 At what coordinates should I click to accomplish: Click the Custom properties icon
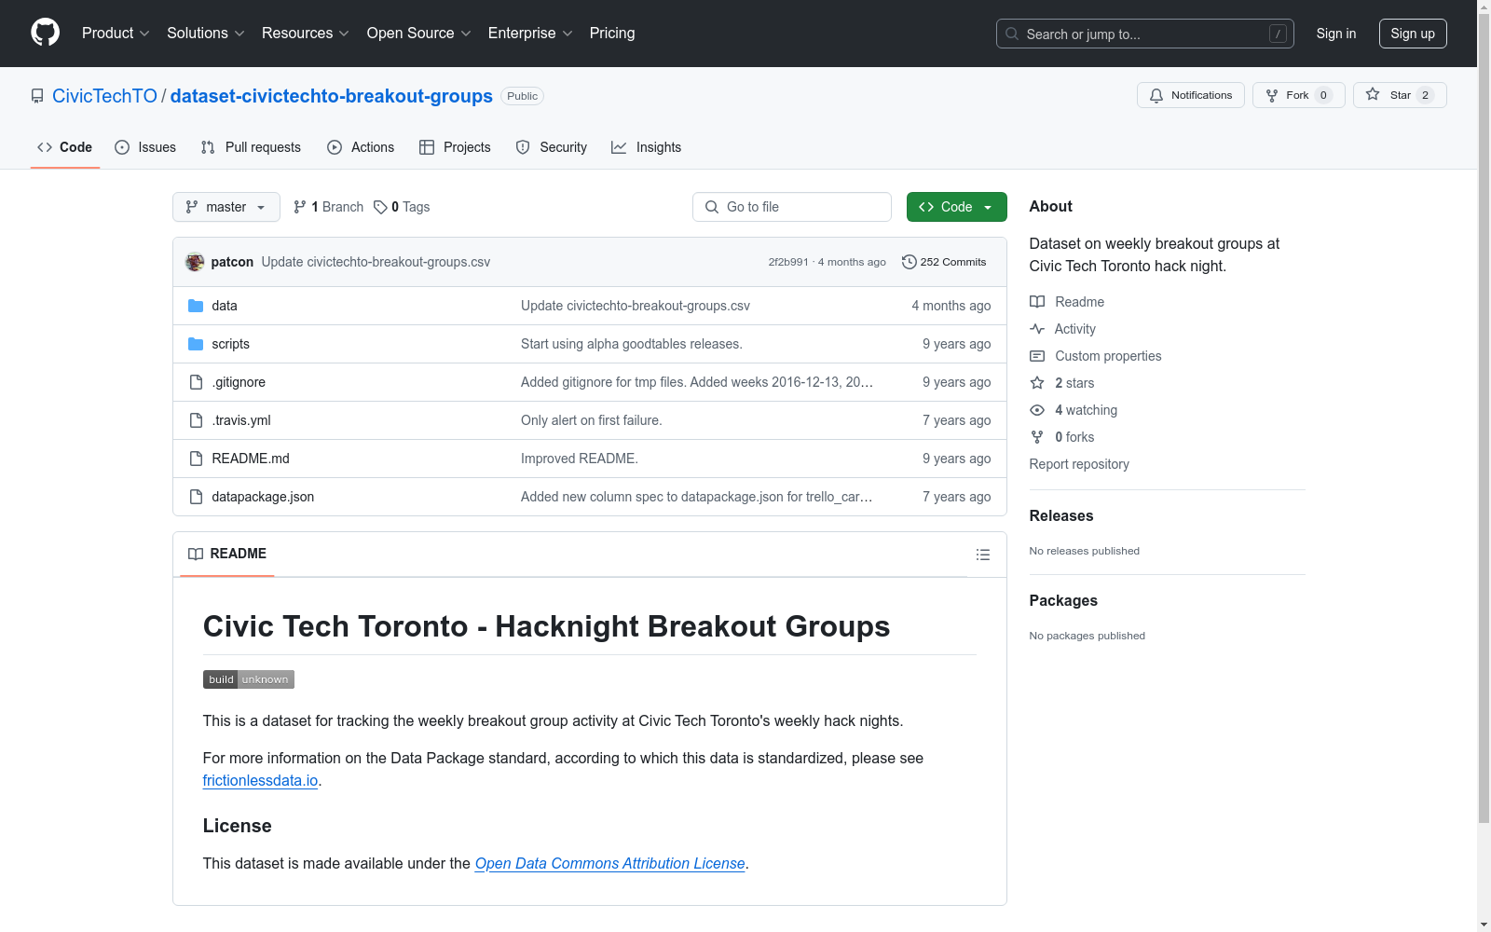[x=1037, y=356]
